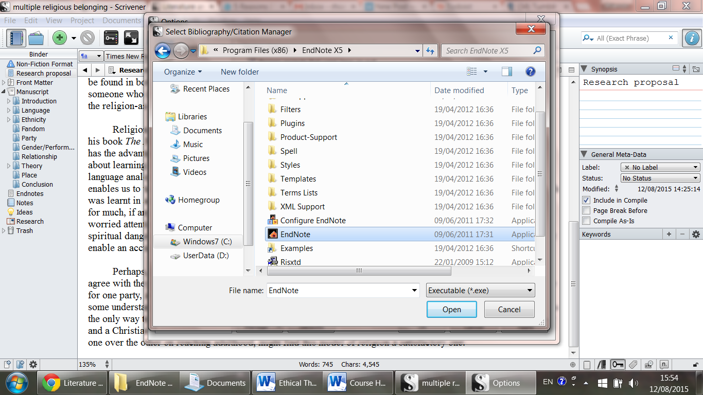Click the gear icon in Binder footer
703x395 pixels.
coord(33,365)
